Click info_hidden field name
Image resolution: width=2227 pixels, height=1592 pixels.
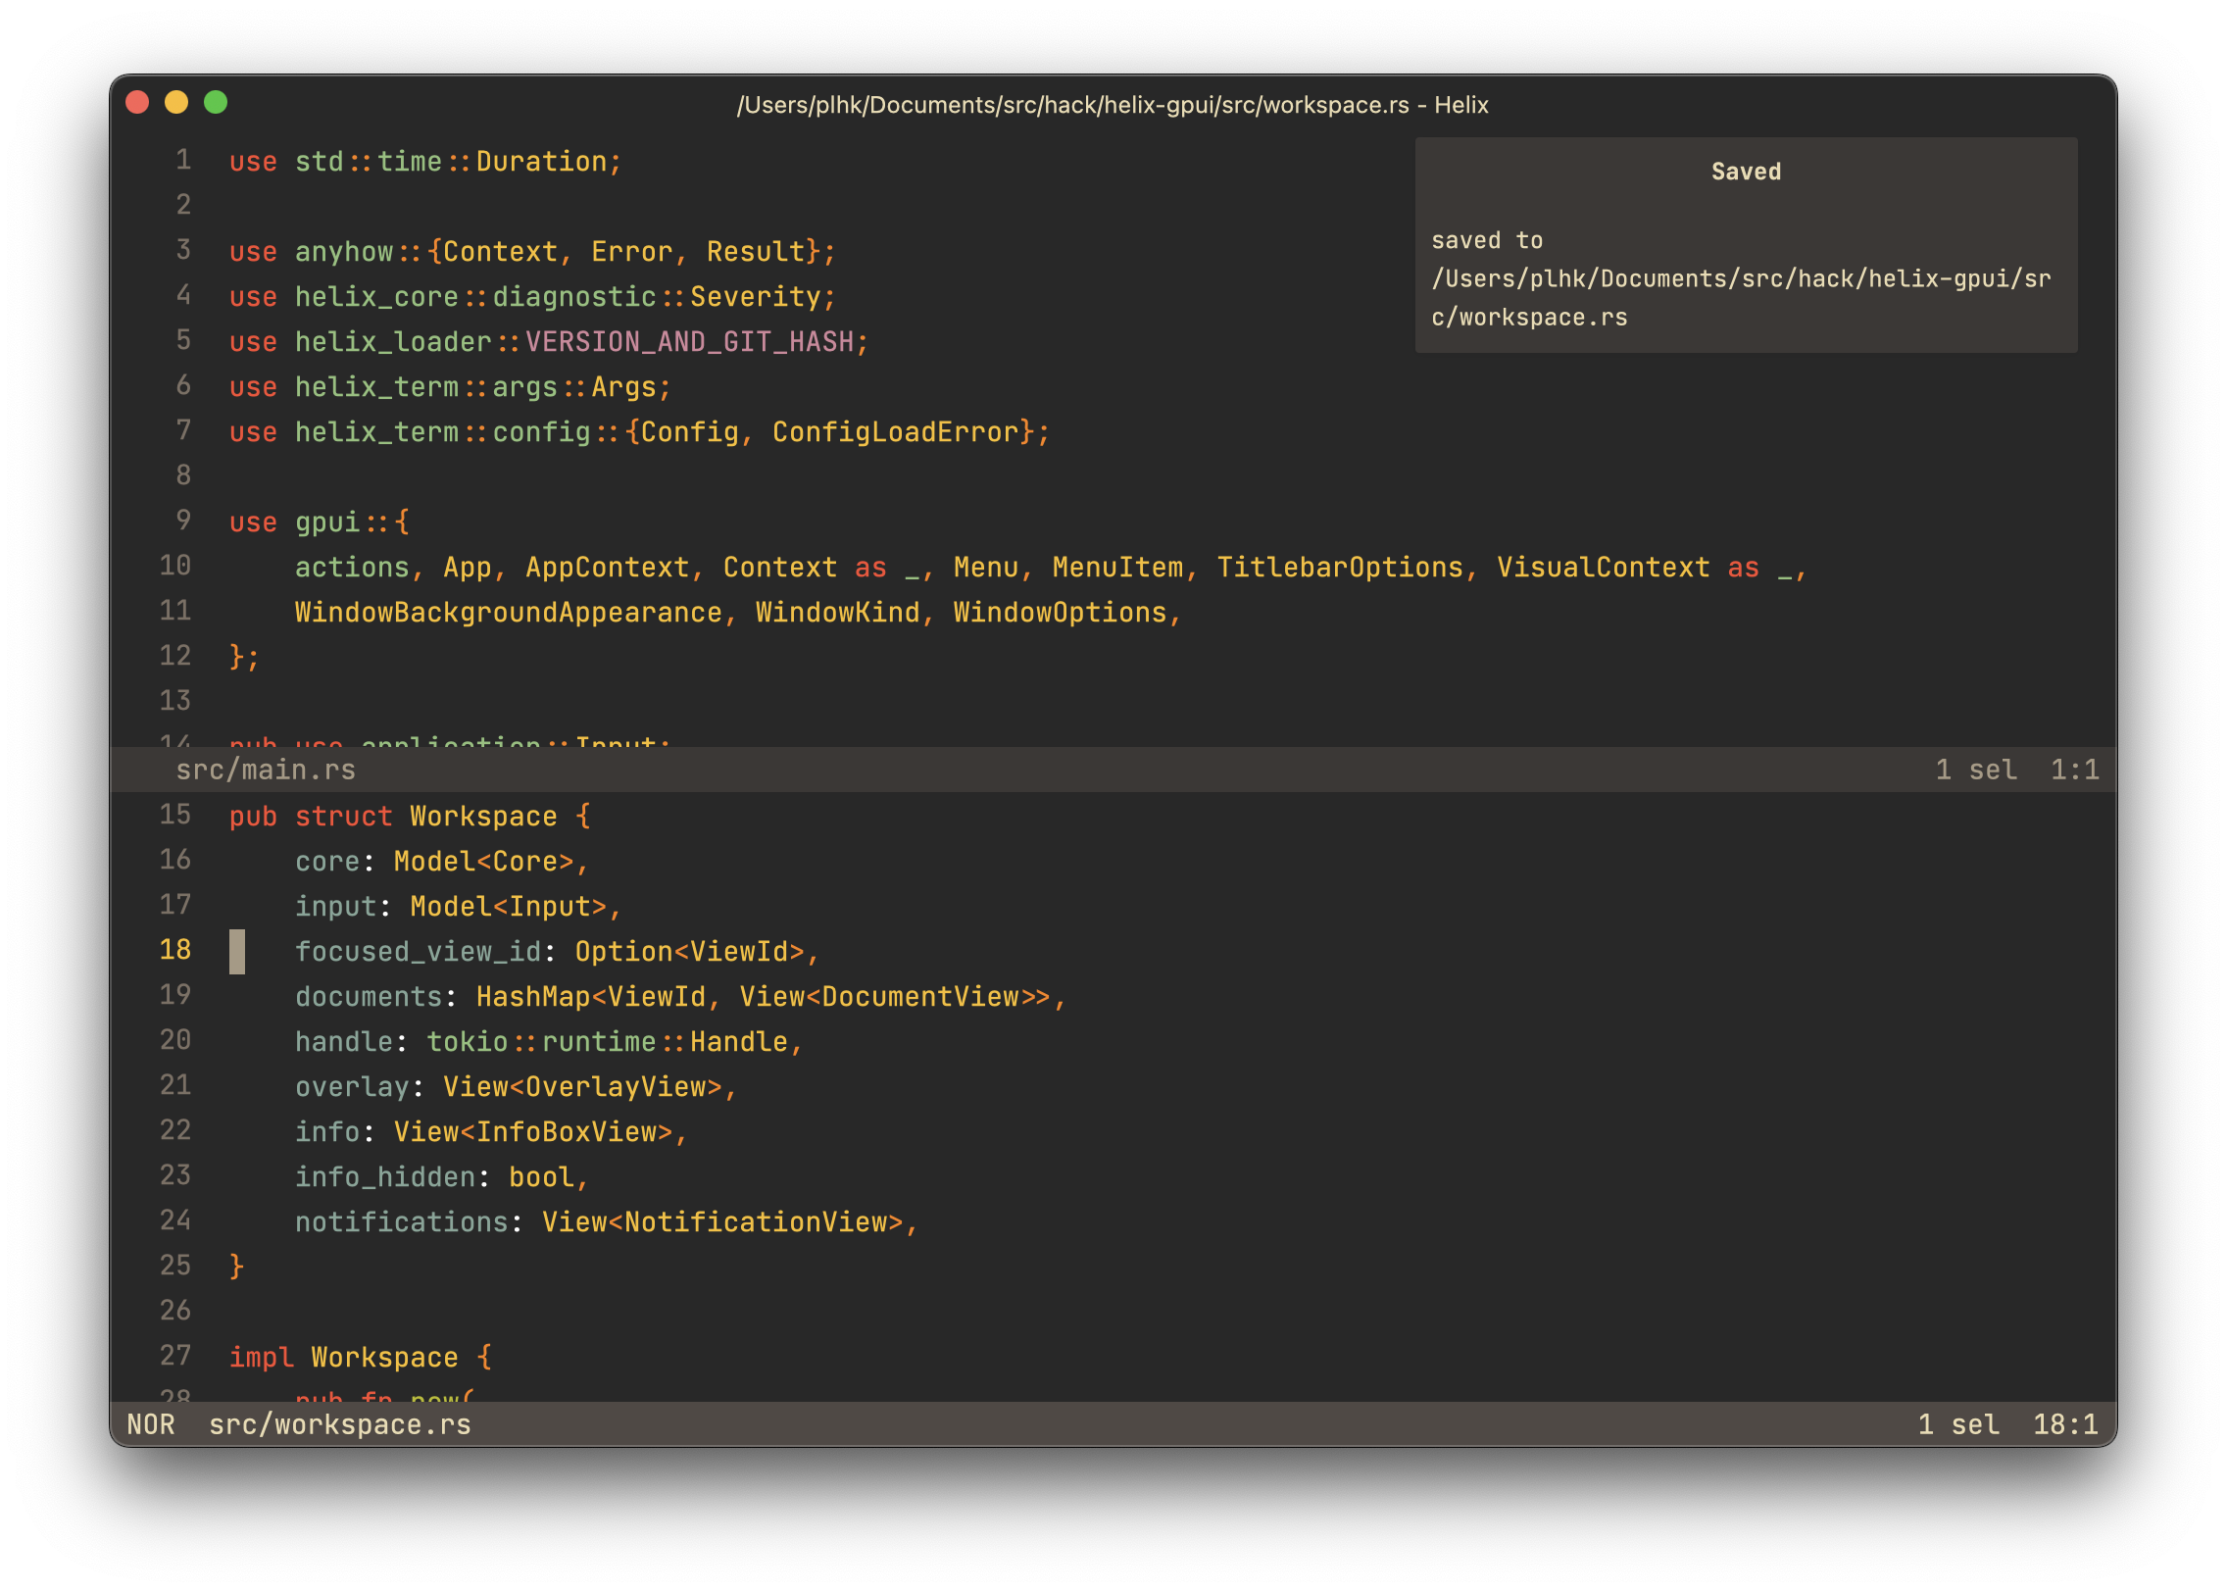coord(385,1177)
